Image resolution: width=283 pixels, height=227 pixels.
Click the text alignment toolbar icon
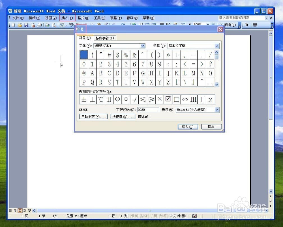click(x=255, y=25)
